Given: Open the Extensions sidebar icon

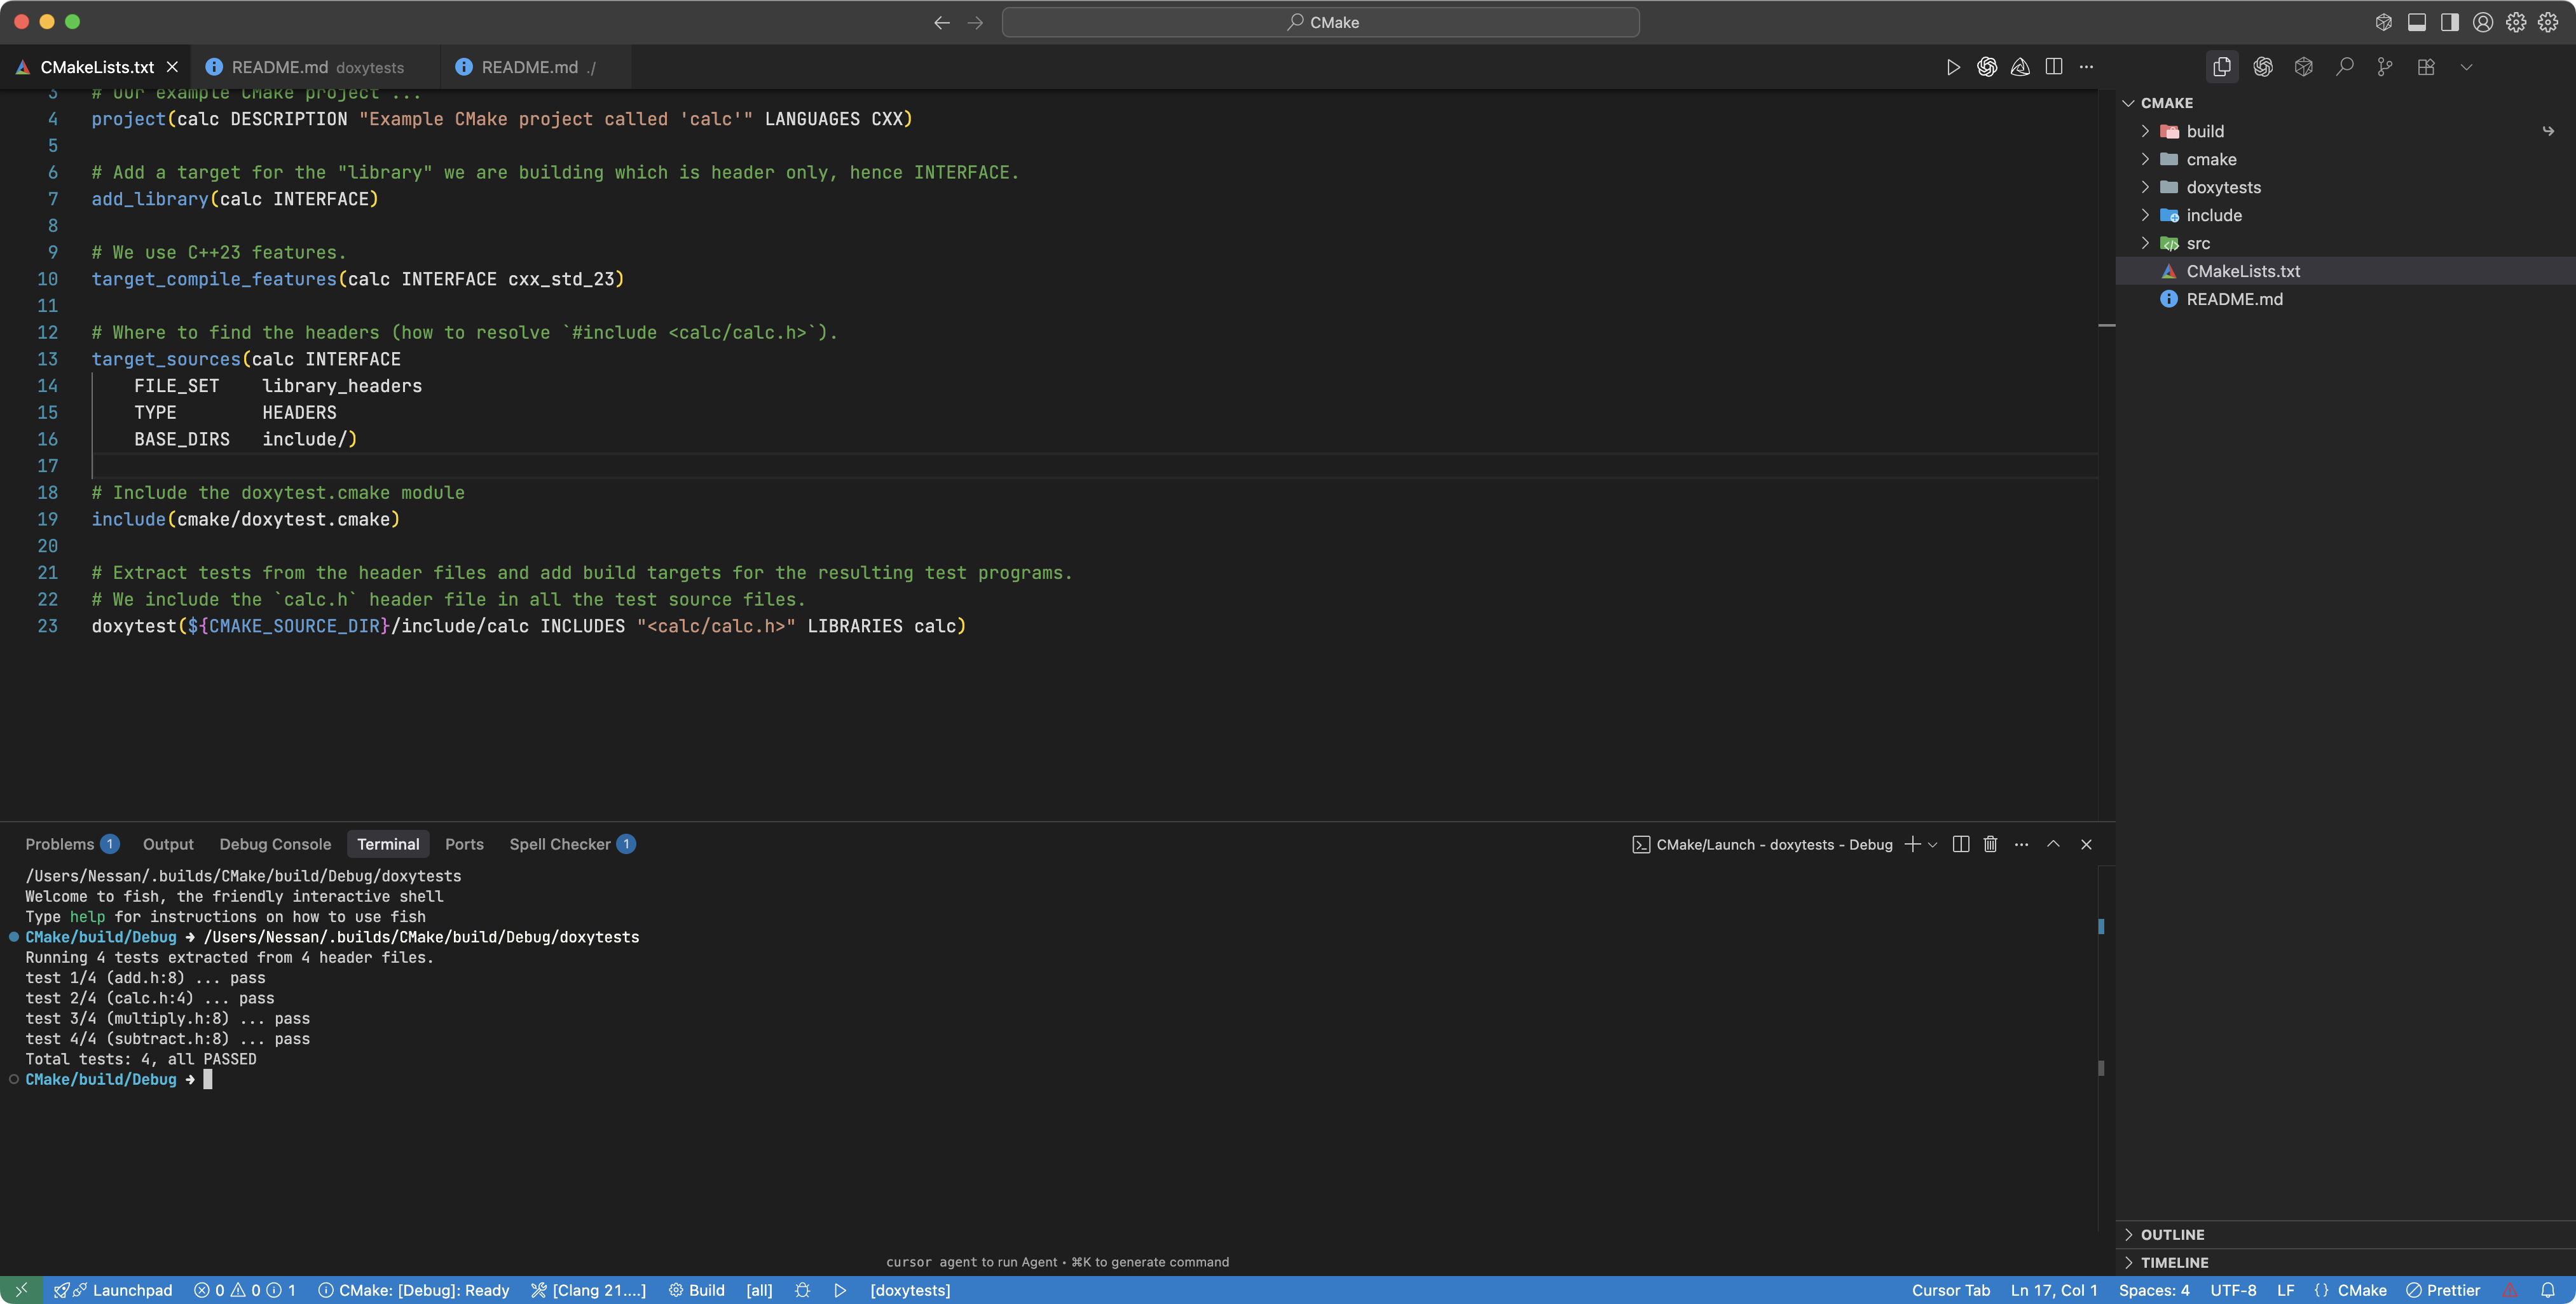Looking at the screenshot, I should (2426, 67).
